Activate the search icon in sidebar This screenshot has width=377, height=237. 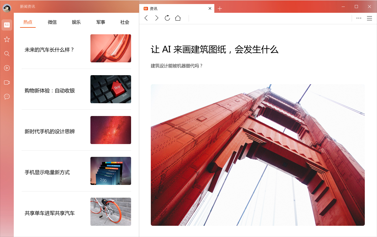click(7, 54)
